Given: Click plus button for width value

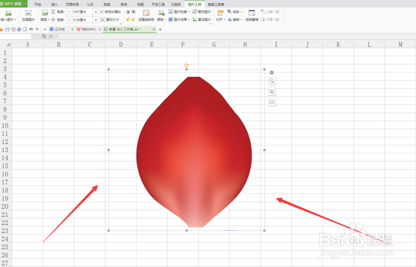Looking at the screenshot, I should 96,20.
